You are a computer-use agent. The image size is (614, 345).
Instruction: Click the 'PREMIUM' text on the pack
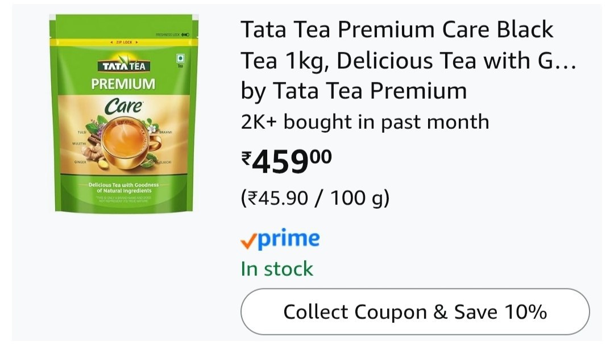pyautogui.click(x=123, y=84)
